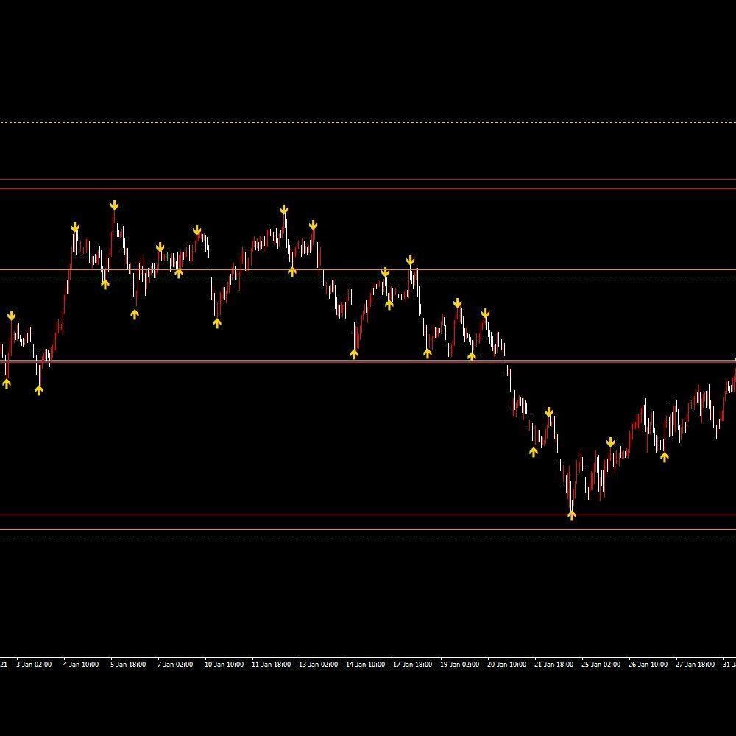
Task: Click the "27 Jan 18:00" date label
Action: [x=696, y=664]
